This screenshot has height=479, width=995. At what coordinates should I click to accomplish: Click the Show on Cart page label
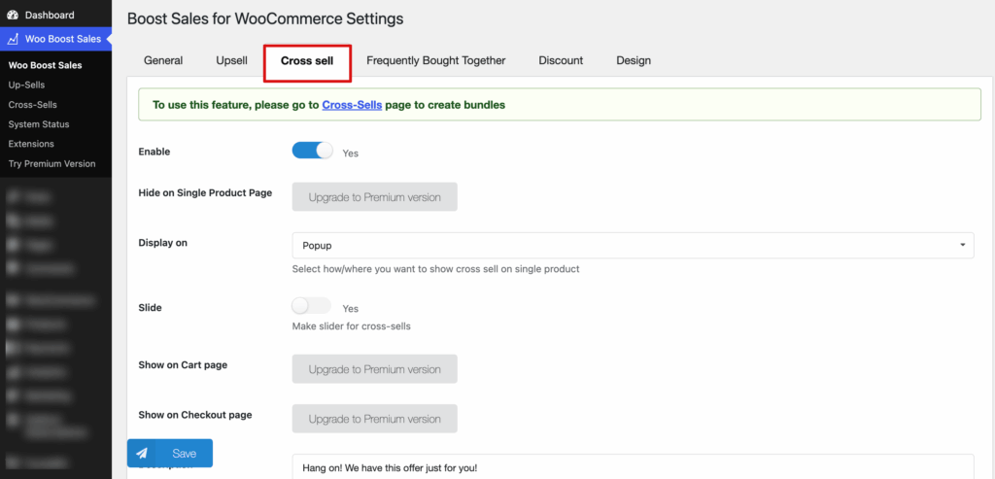(x=183, y=364)
